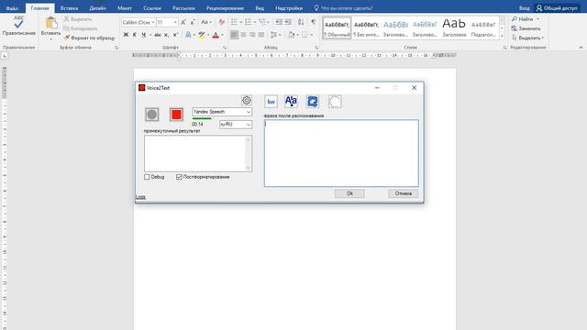Viewport: 587px width, 330px height.
Task: Toggle the Постформатирование checkbox
Action: tap(179, 177)
